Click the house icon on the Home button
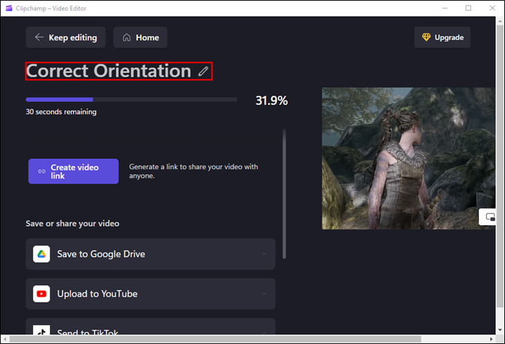This screenshot has height=344, width=505. pos(127,37)
